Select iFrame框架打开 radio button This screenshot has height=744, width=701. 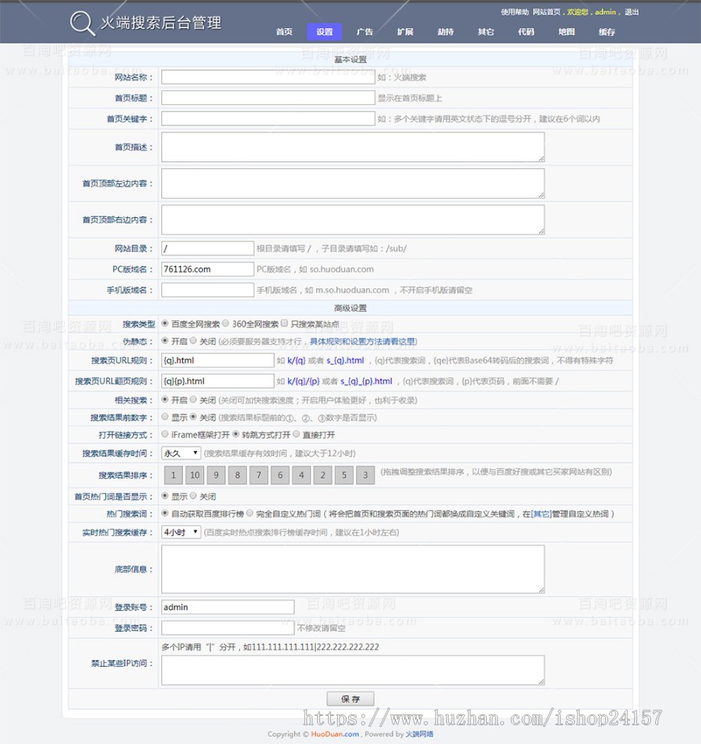165,434
